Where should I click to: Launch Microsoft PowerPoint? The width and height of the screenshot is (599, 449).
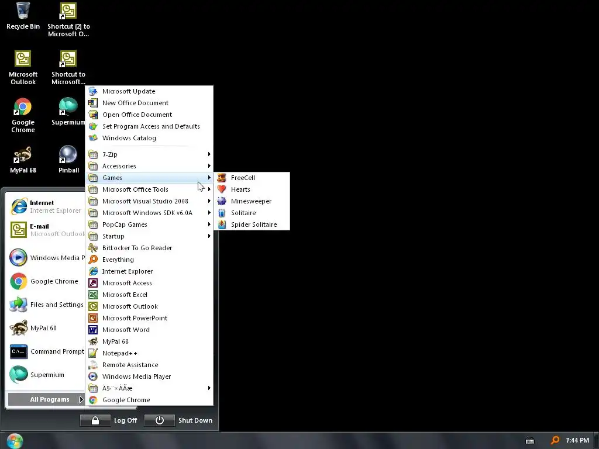(149, 318)
